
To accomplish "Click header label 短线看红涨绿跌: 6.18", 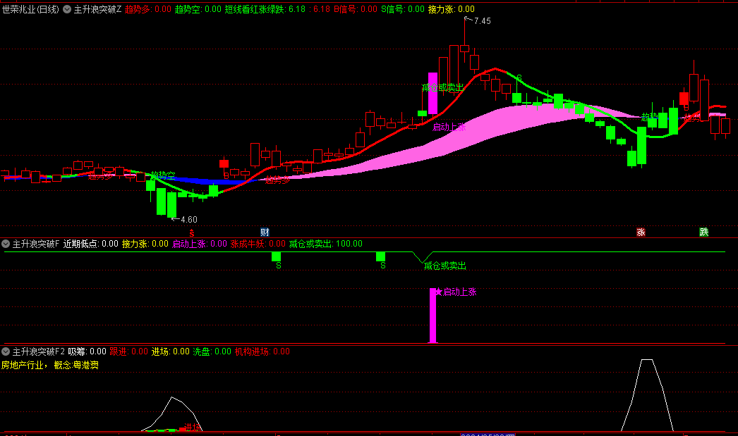I will 265,9.
